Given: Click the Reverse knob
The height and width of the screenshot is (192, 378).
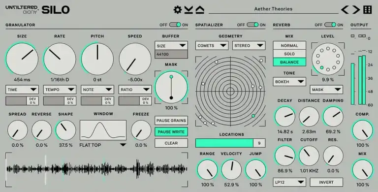Looking at the screenshot, I should point(41,130).
